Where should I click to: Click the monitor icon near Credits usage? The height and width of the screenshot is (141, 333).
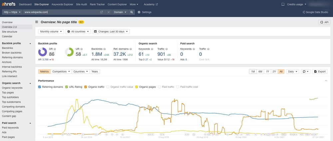[283, 4]
